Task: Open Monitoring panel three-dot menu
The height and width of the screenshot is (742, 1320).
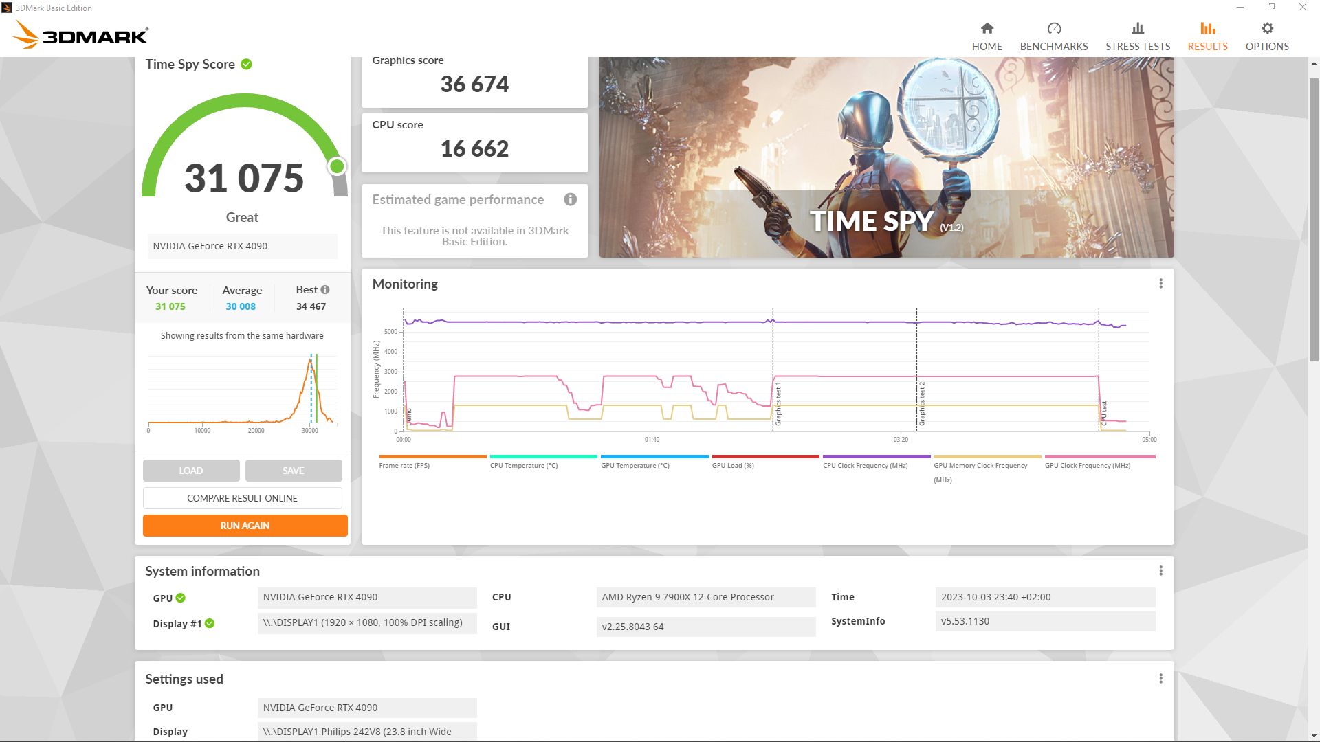Action: click(x=1160, y=284)
